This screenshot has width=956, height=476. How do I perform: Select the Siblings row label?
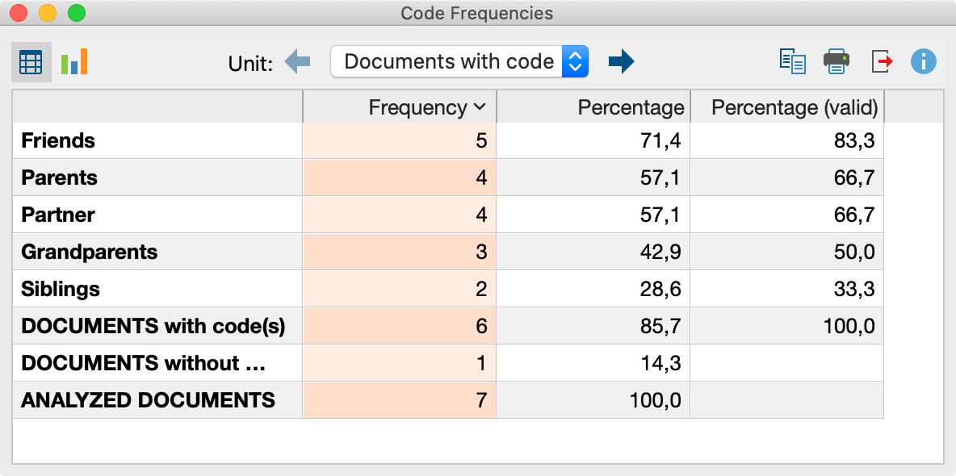click(x=61, y=289)
